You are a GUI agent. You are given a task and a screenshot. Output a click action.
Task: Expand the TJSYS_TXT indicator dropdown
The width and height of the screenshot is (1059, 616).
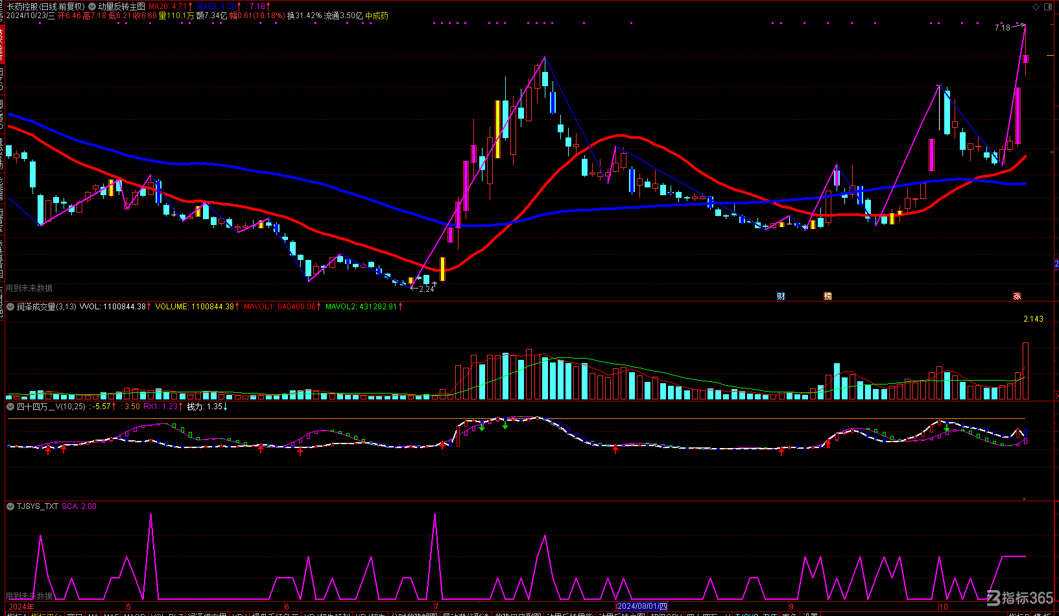click(x=10, y=506)
